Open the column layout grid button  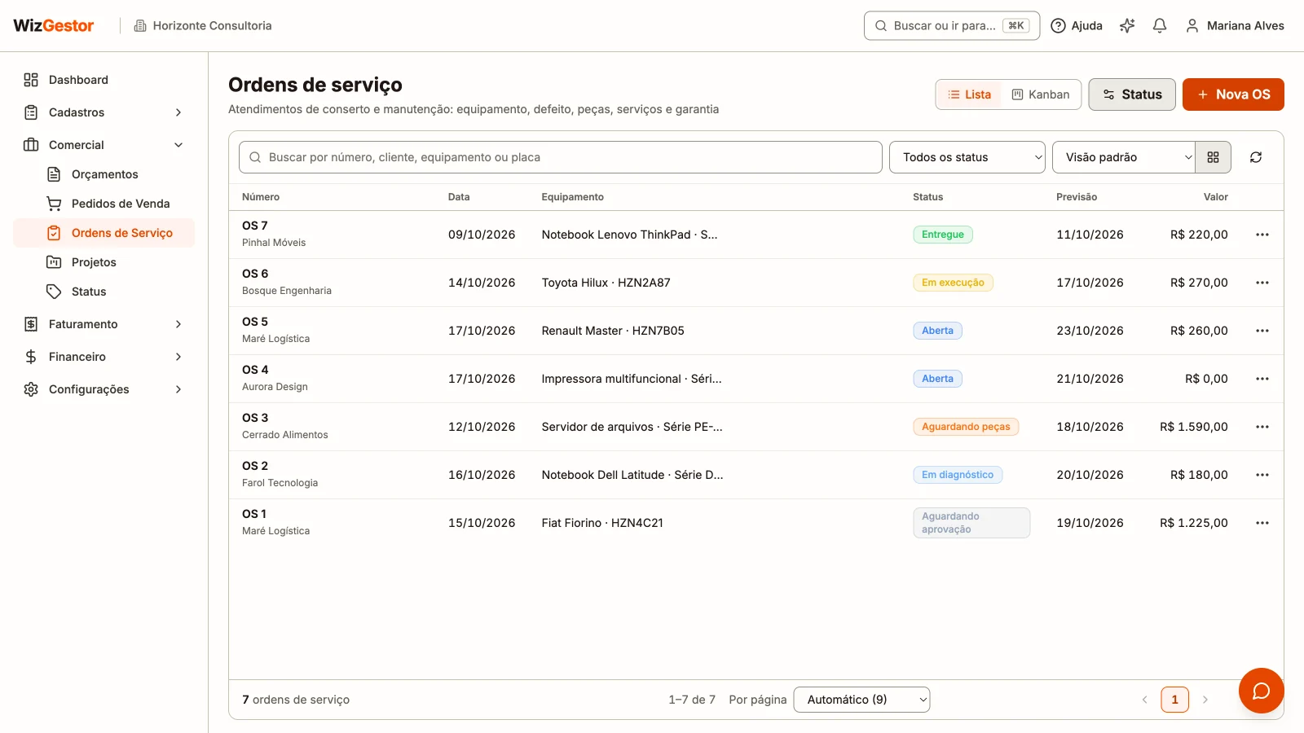click(1213, 157)
